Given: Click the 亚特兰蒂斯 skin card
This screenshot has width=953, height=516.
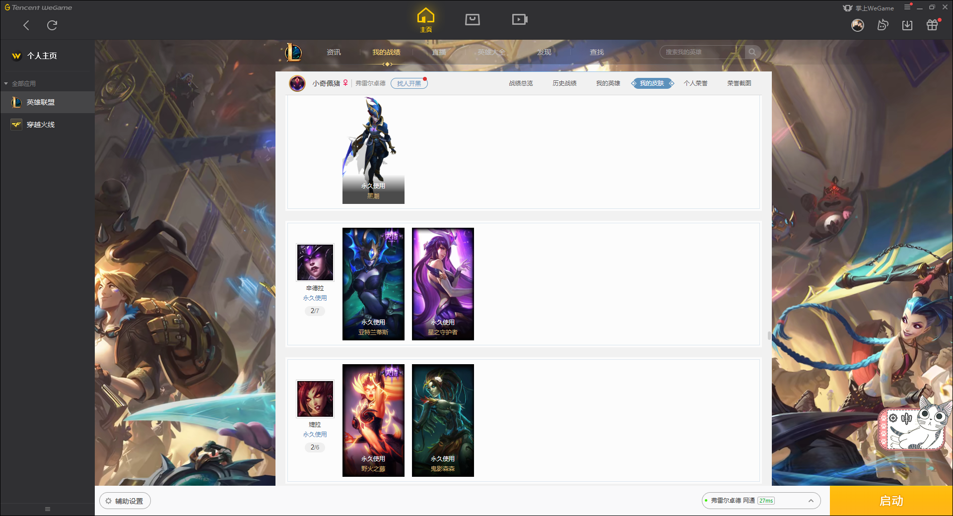Looking at the screenshot, I should click(373, 284).
